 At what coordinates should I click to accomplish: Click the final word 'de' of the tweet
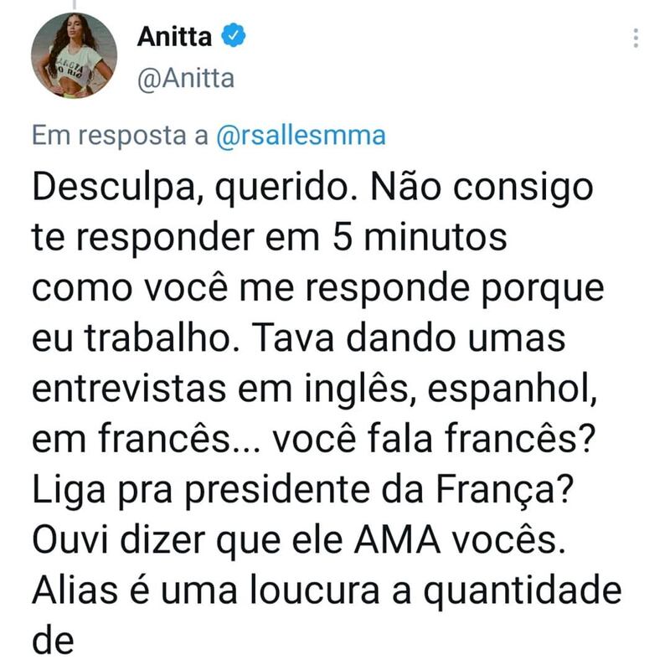tap(53, 641)
